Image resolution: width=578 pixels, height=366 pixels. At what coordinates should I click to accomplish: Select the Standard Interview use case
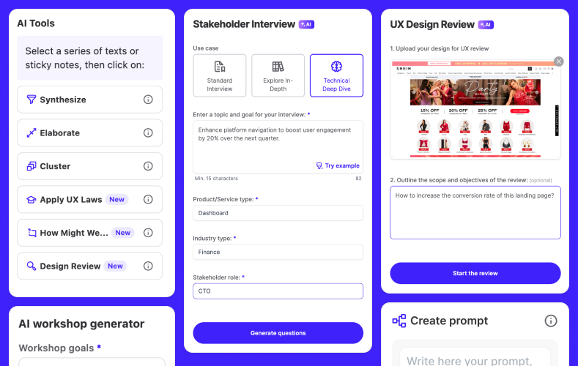tap(220, 75)
